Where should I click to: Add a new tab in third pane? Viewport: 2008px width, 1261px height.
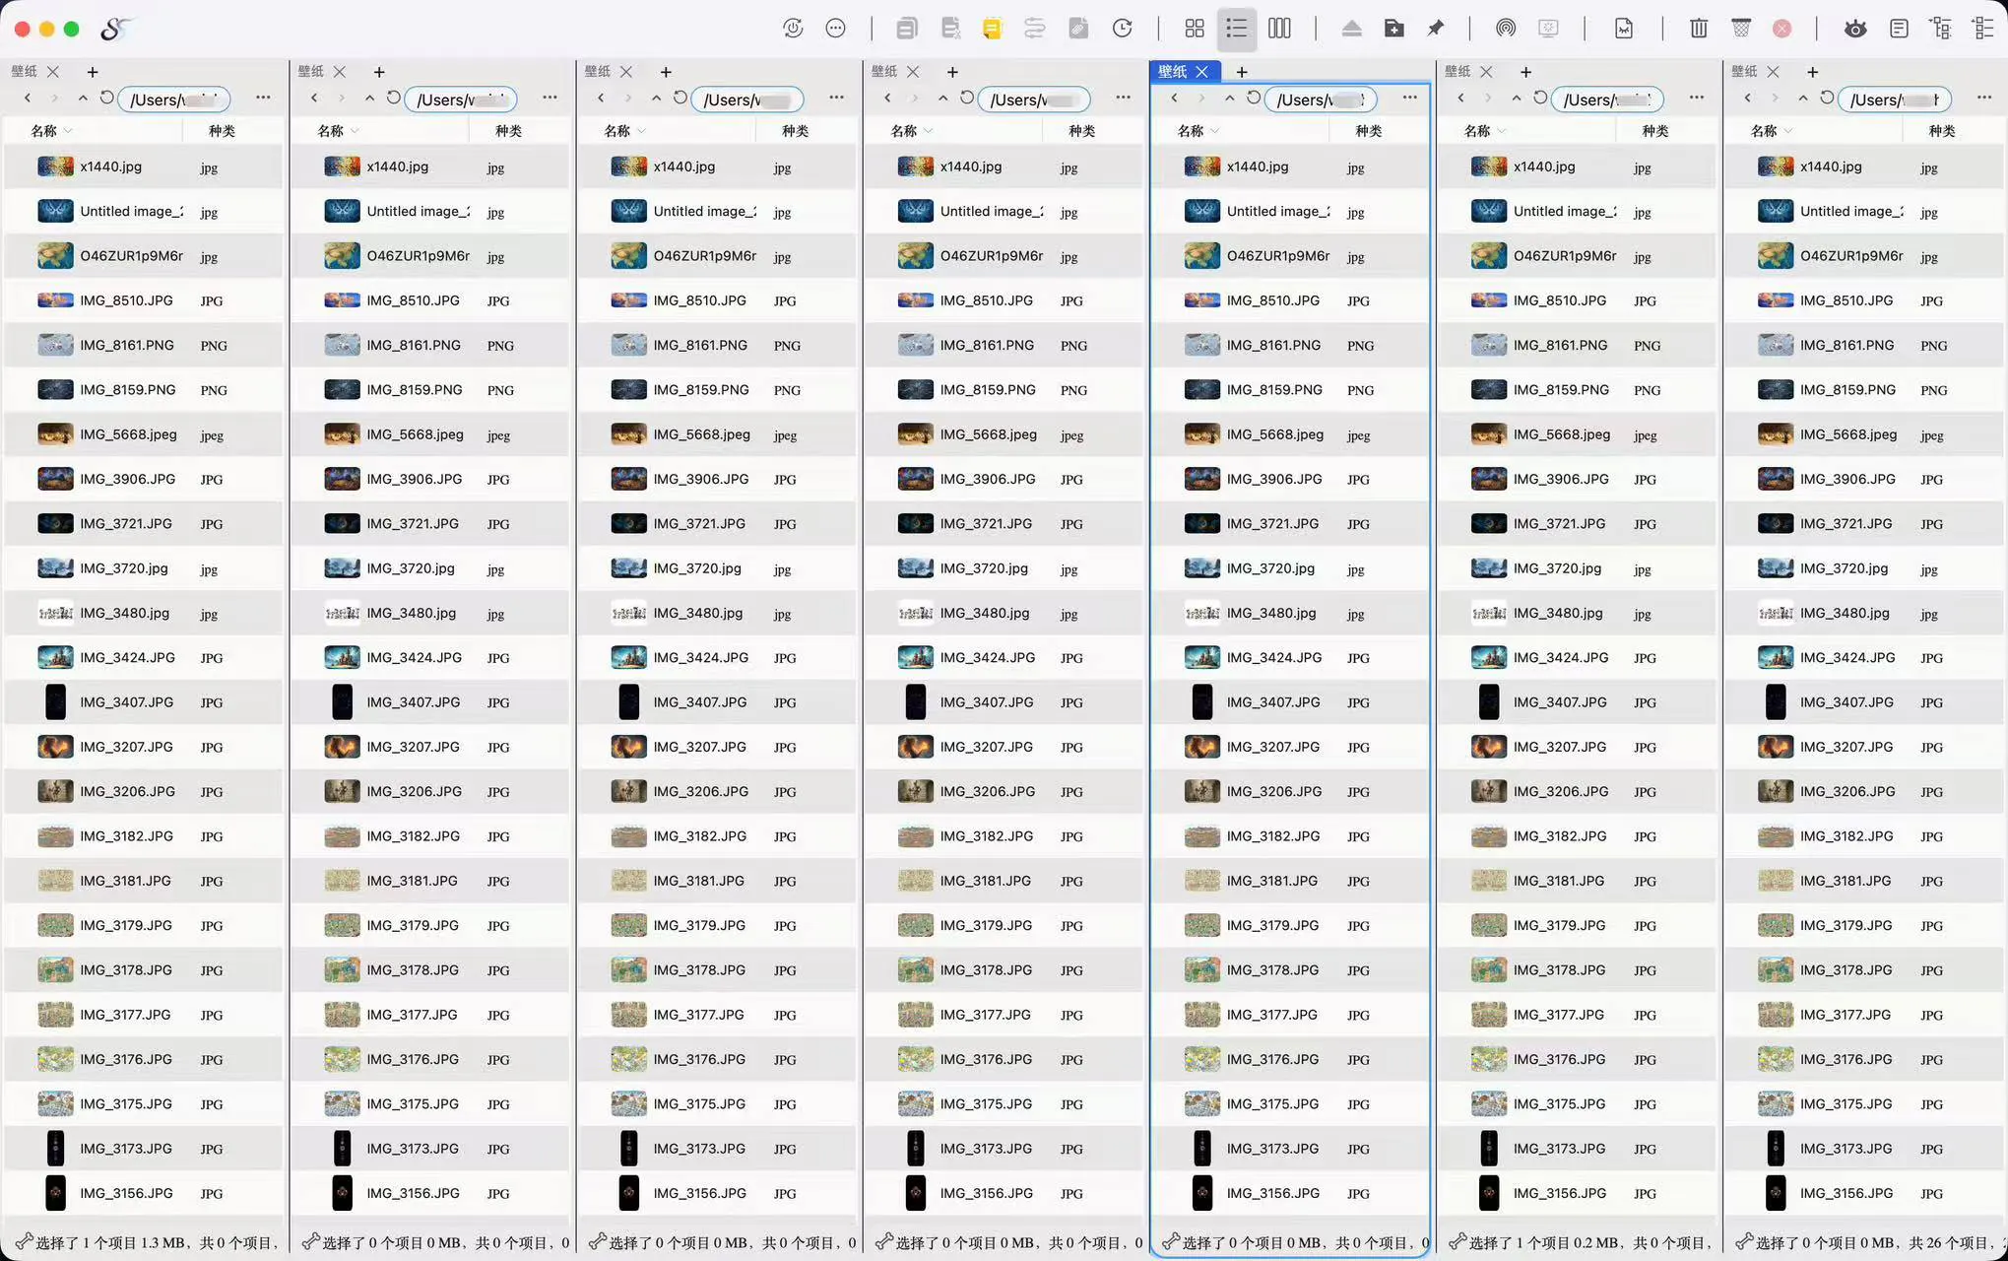point(666,72)
